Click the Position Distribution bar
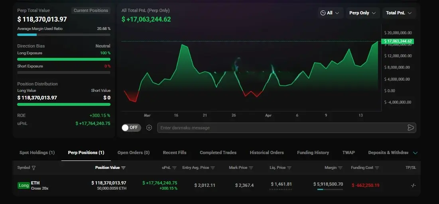The image size is (439, 204). click(64, 105)
